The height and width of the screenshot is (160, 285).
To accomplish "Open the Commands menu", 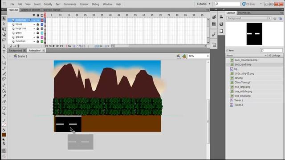I will (x=70, y=4).
